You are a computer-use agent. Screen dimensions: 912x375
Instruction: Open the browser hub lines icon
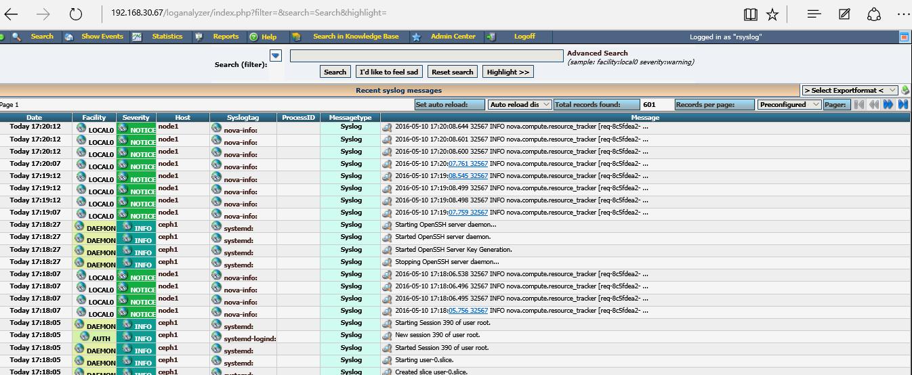[814, 14]
